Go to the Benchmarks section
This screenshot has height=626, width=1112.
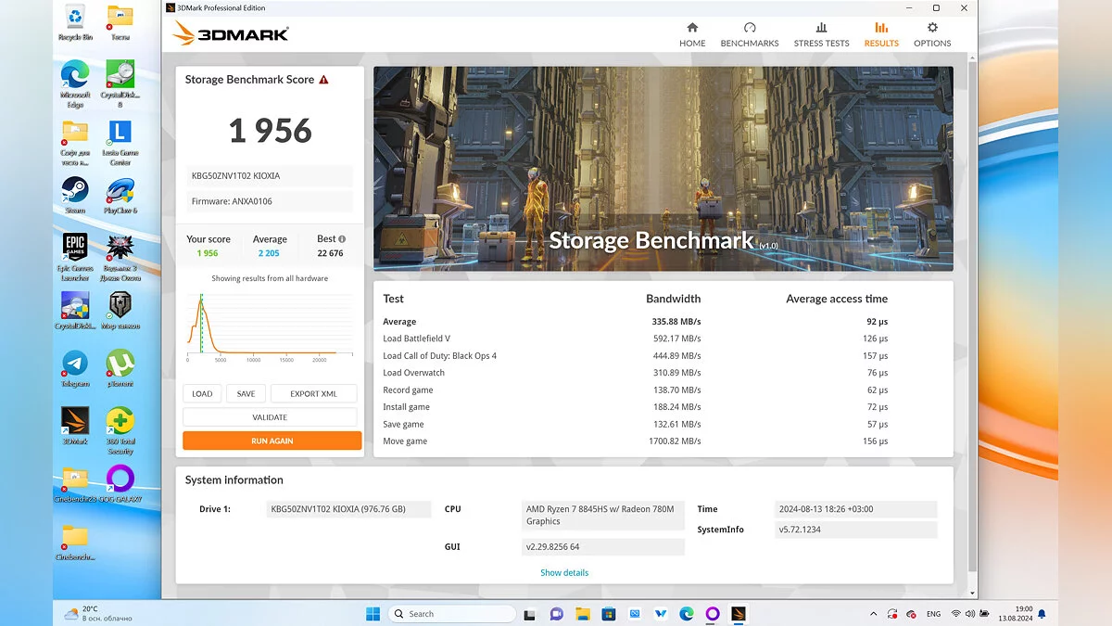(750, 34)
